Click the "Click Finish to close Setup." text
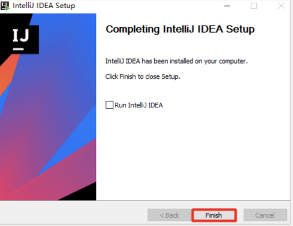Image resolution: width=293 pixels, height=226 pixels. coord(143,76)
